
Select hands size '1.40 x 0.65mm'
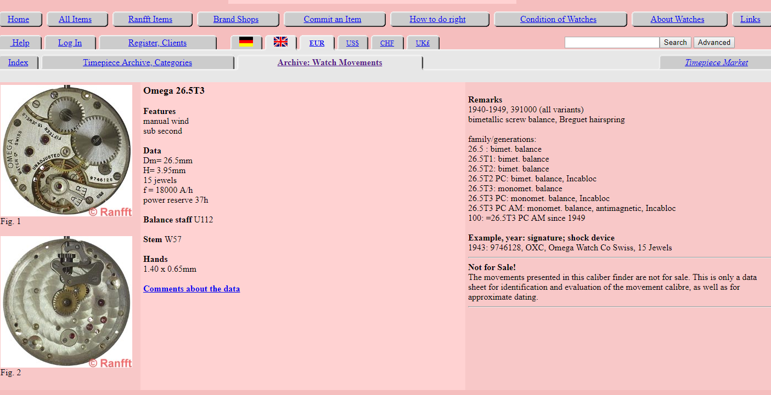tap(170, 269)
